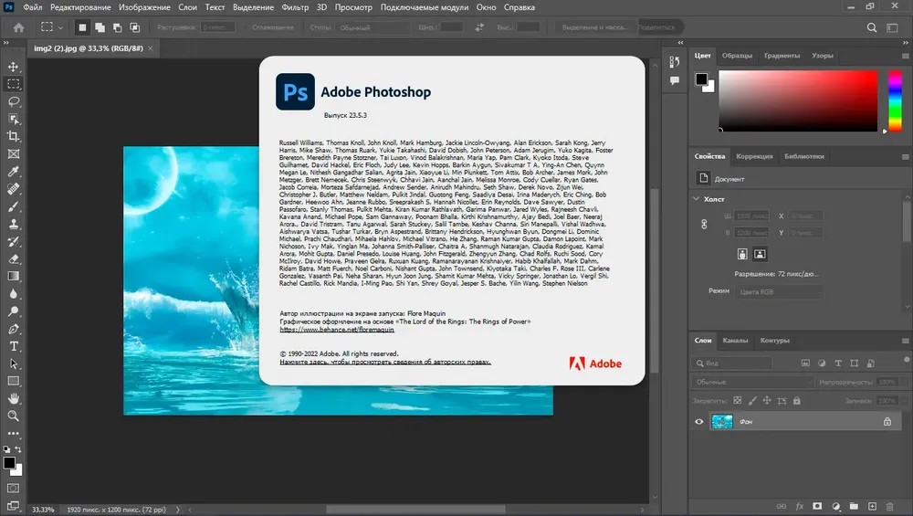Collapse the Холст section chevron

click(697, 198)
